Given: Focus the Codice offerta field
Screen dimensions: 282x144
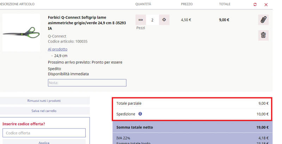Looking at the screenshot, I should click(x=44, y=133).
